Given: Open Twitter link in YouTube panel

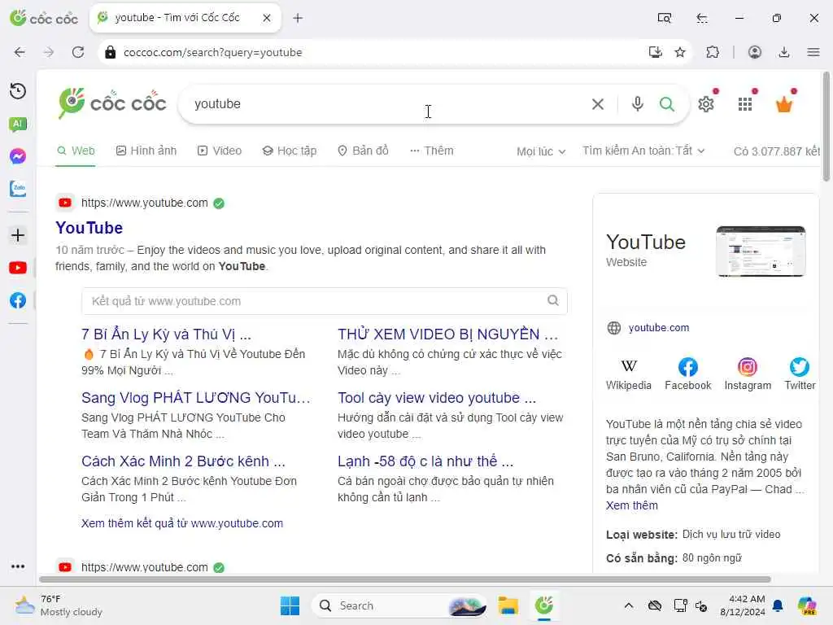Looking at the screenshot, I should 800,374.
